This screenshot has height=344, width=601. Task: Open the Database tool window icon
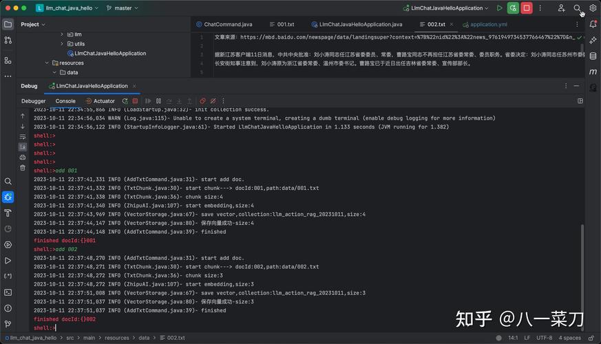point(593,56)
